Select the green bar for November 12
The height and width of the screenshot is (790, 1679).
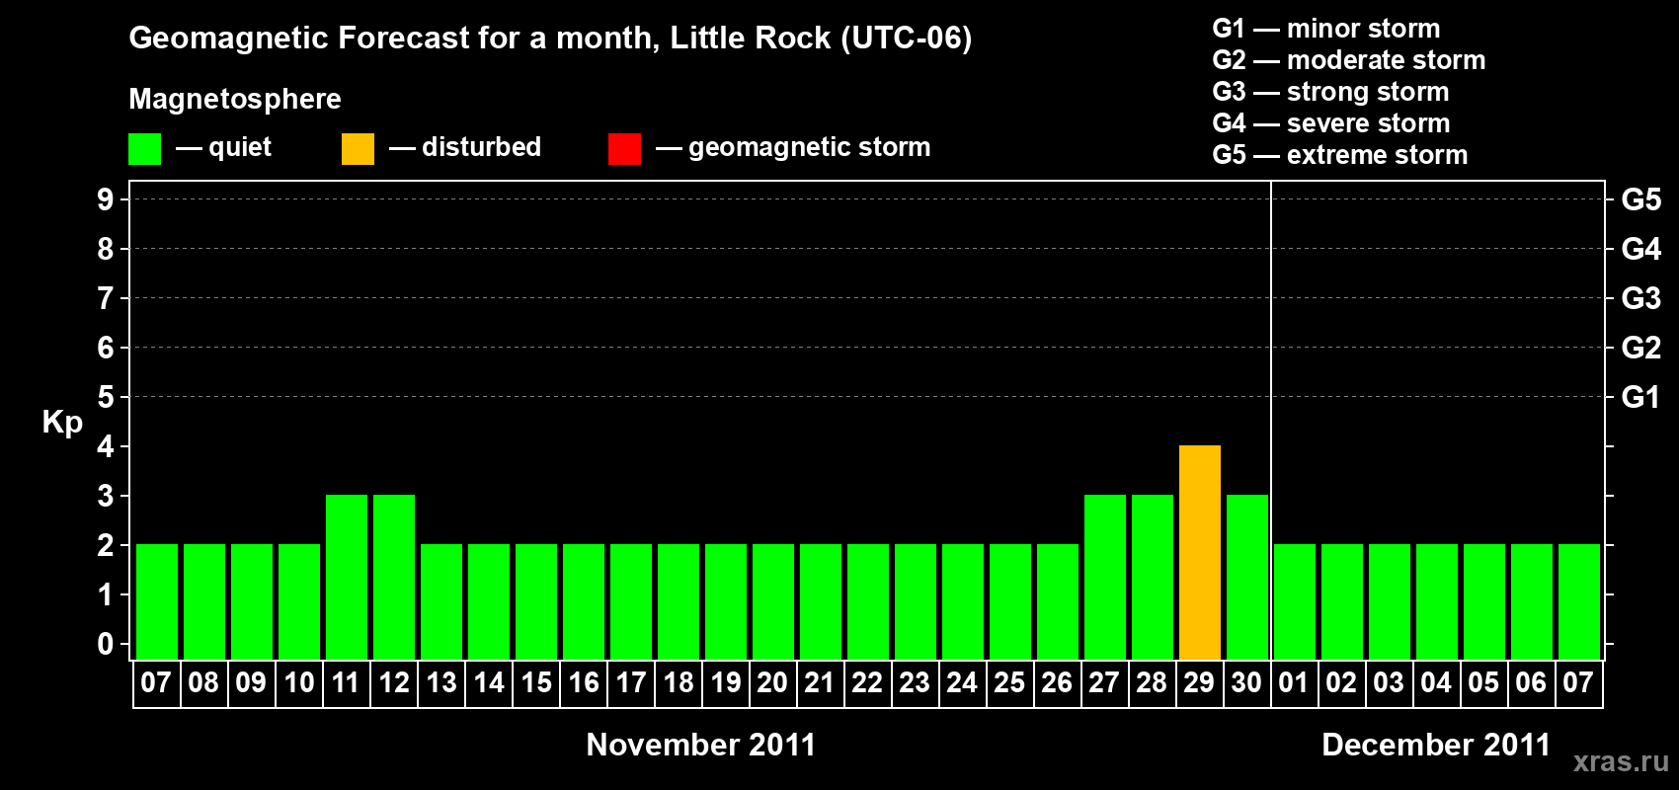tap(394, 577)
